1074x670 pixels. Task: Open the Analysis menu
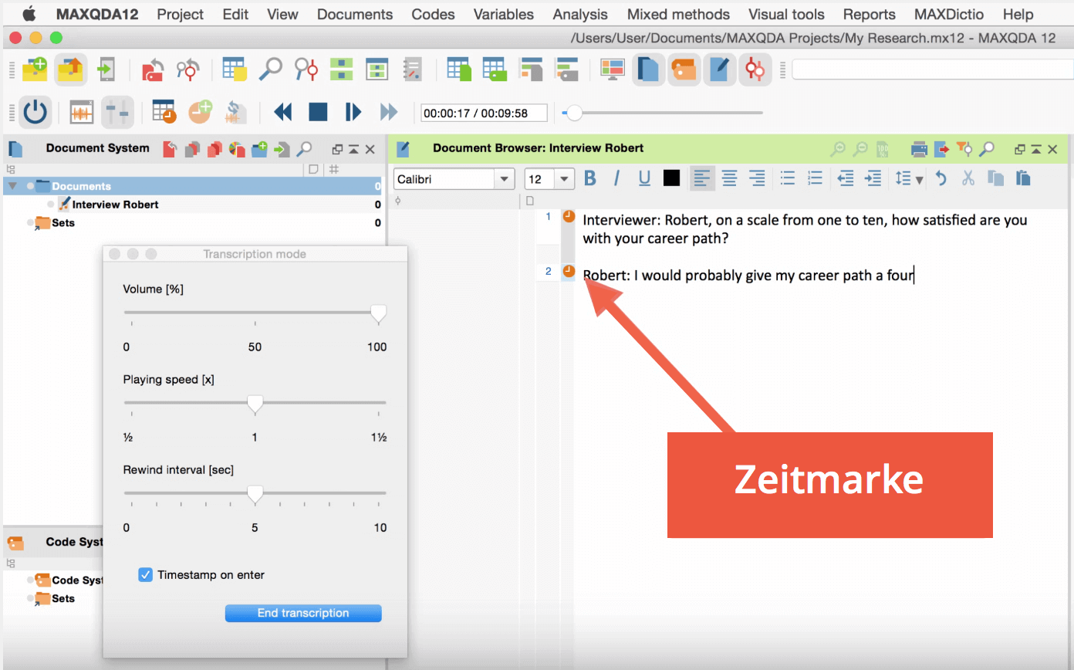tap(580, 14)
